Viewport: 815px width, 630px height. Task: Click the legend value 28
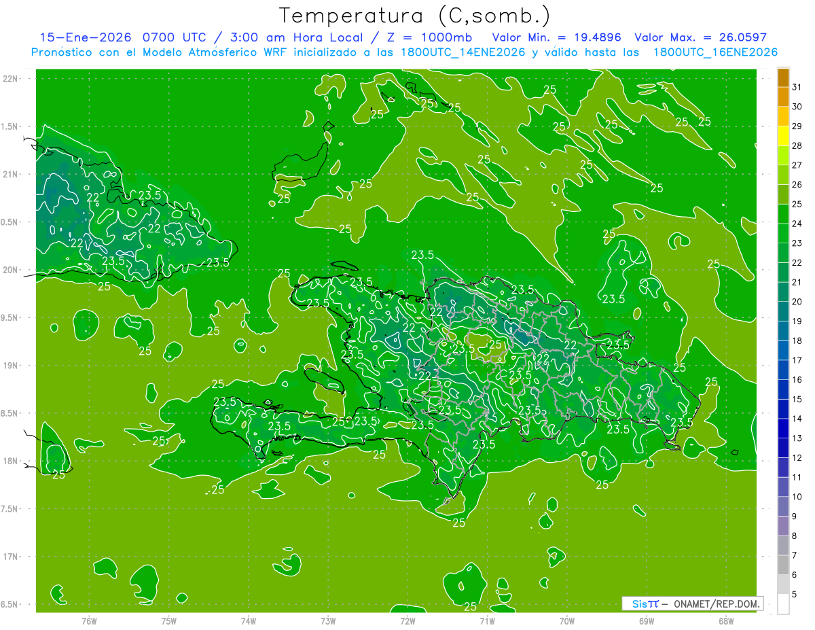[x=797, y=145]
